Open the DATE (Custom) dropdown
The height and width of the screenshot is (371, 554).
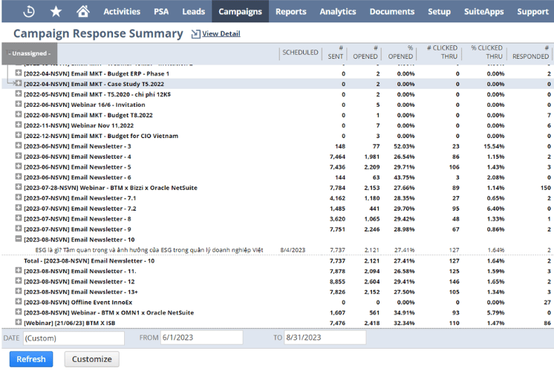pos(74,338)
